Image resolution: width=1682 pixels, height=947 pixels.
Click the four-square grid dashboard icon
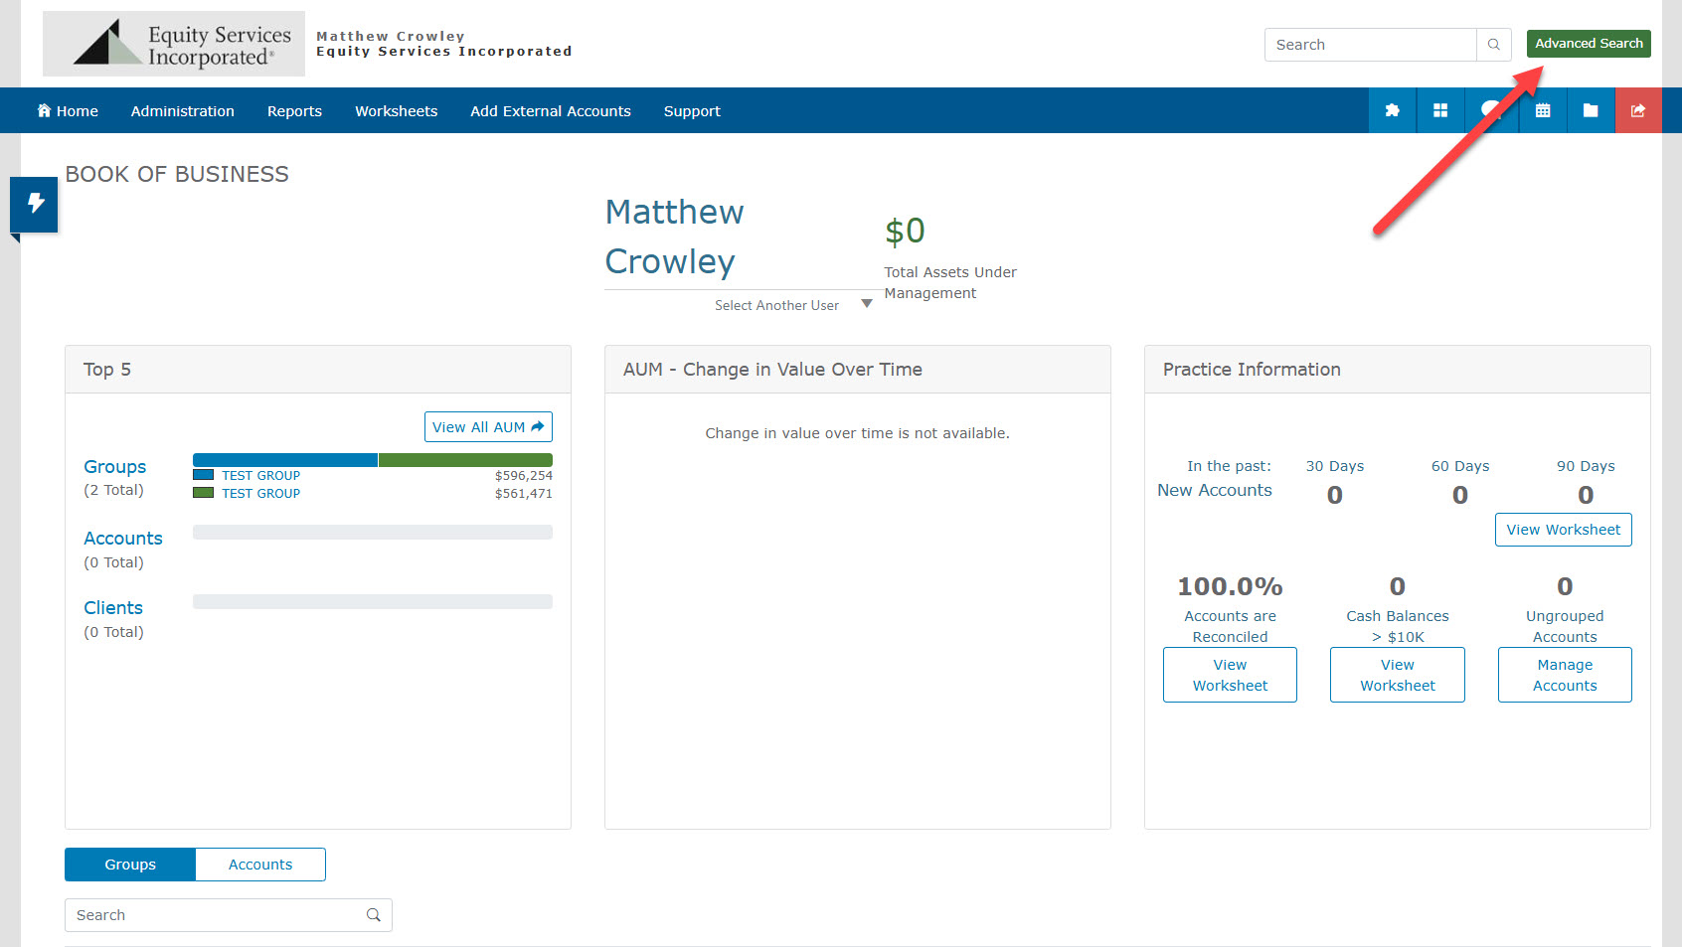pos(1439,110)
